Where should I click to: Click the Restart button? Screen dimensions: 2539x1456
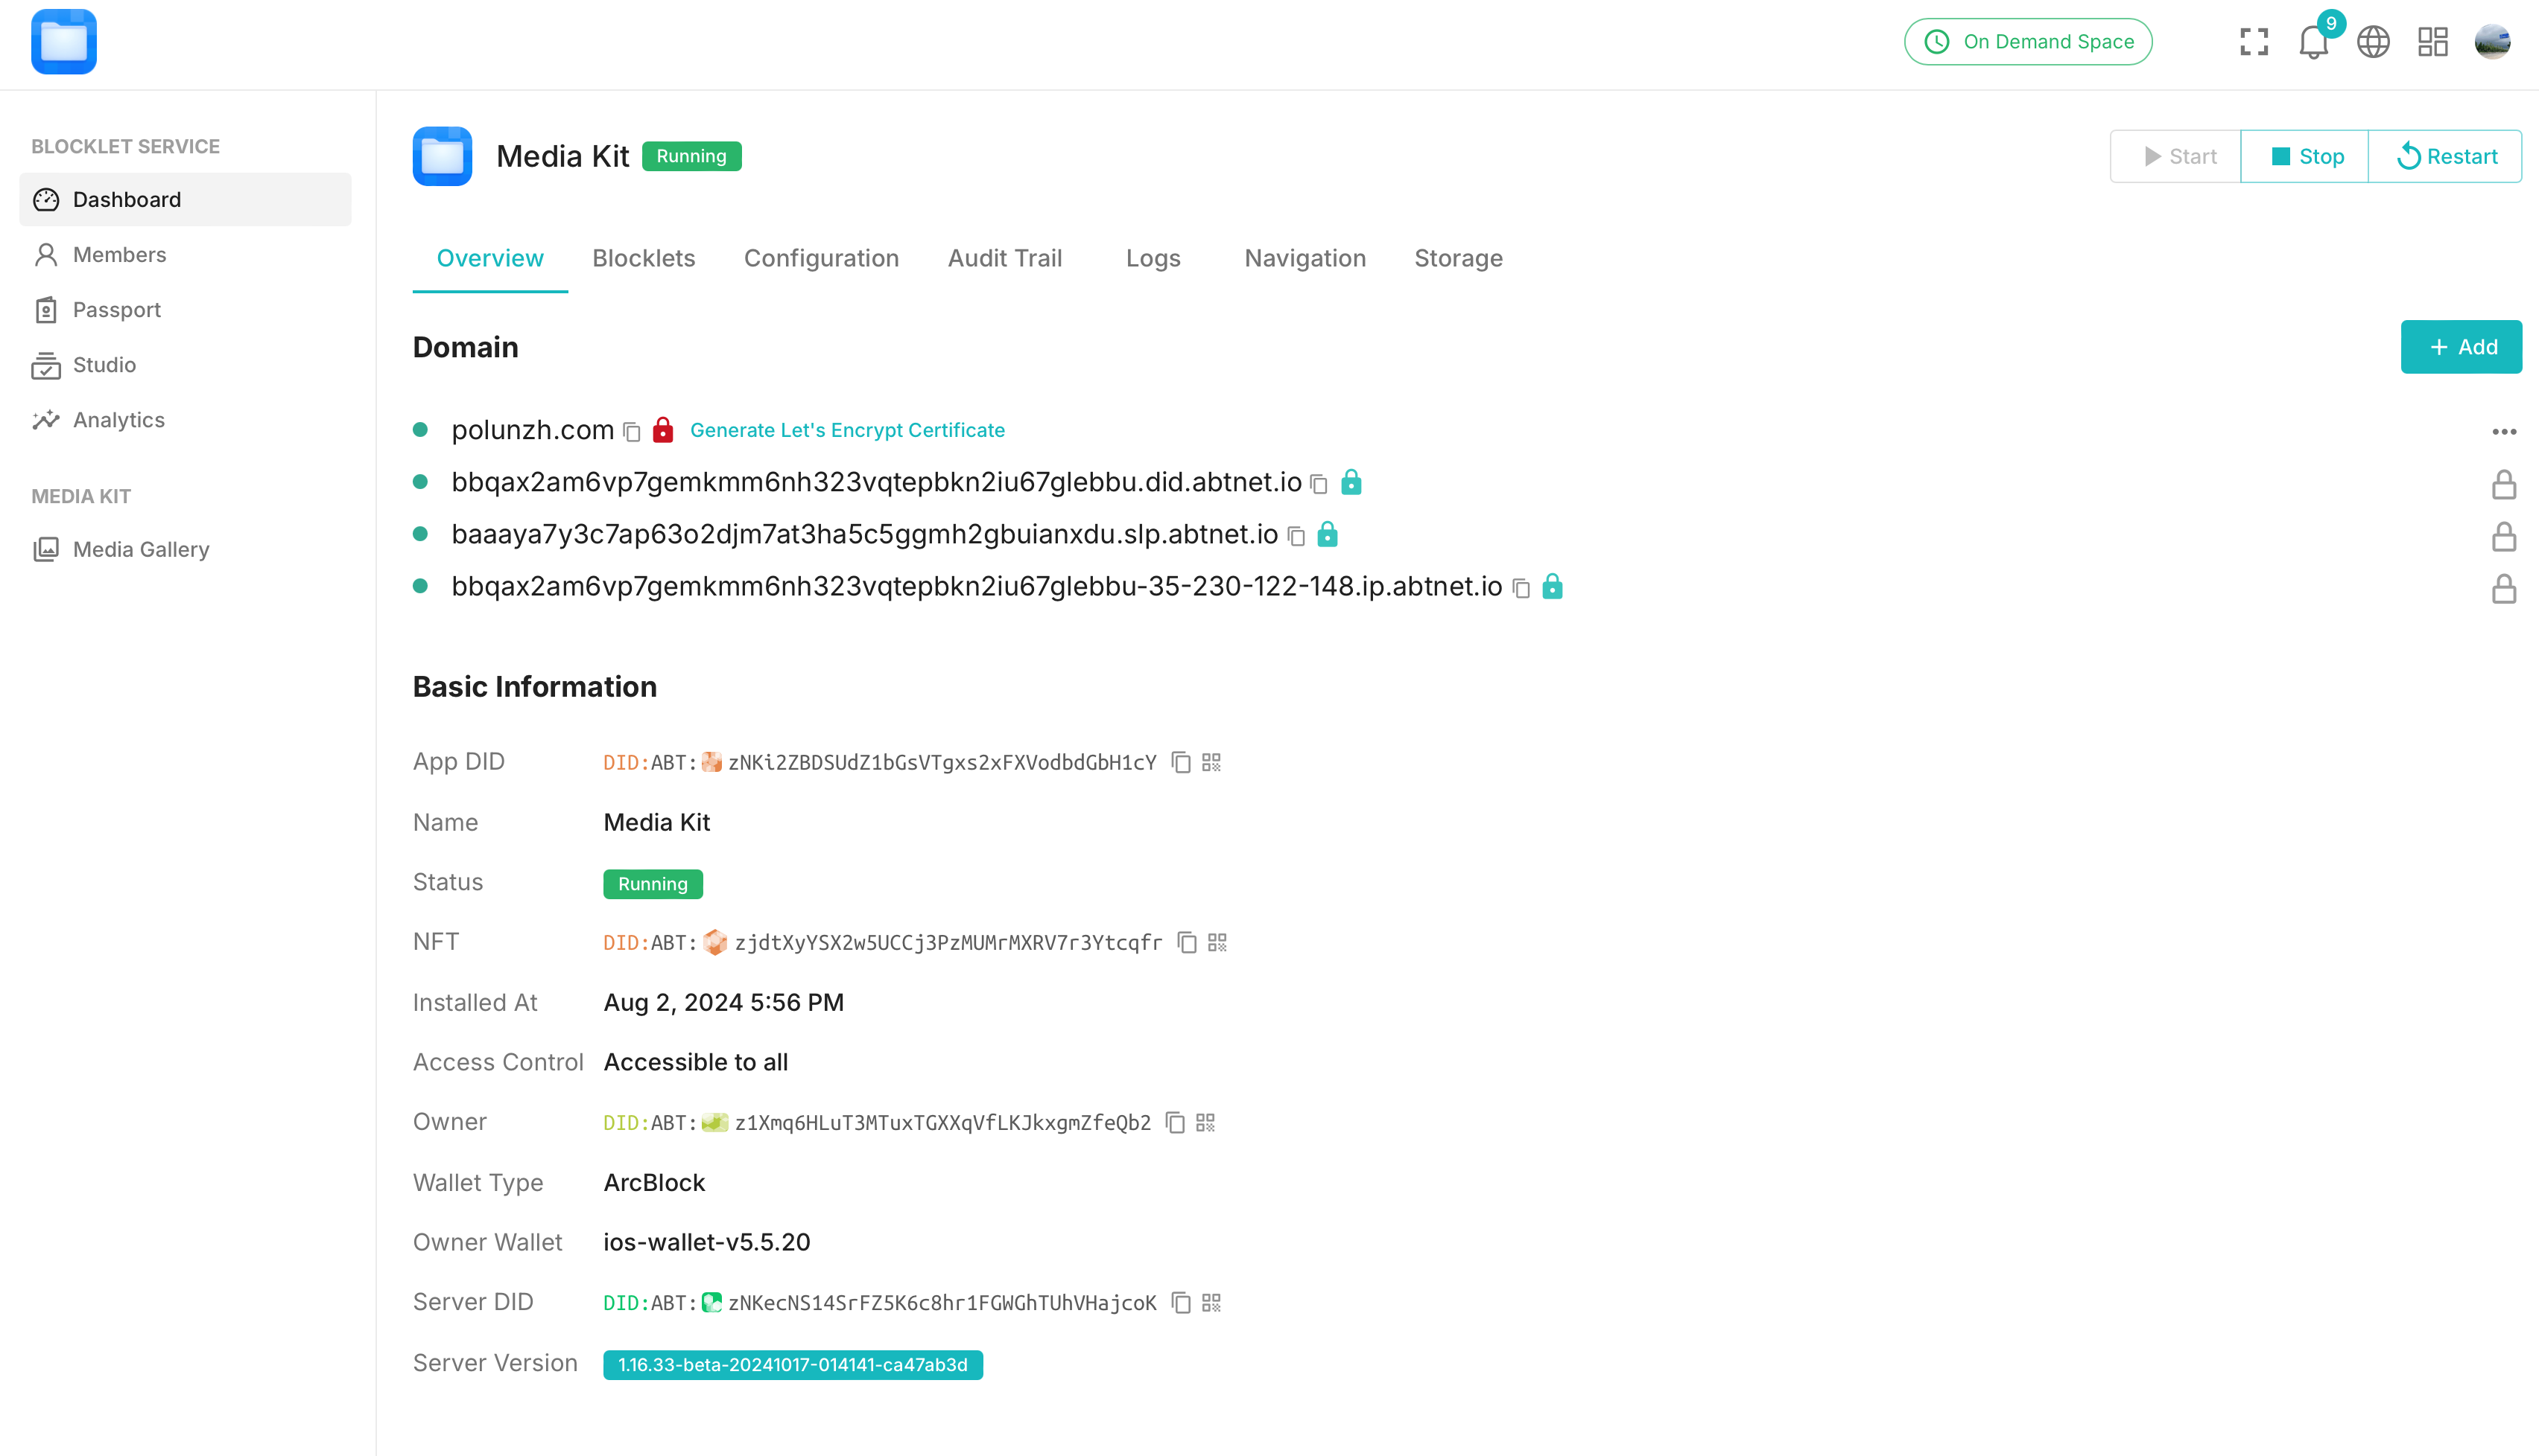point(2446,156)
